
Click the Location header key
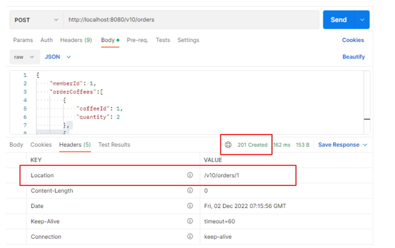(42, 175)
